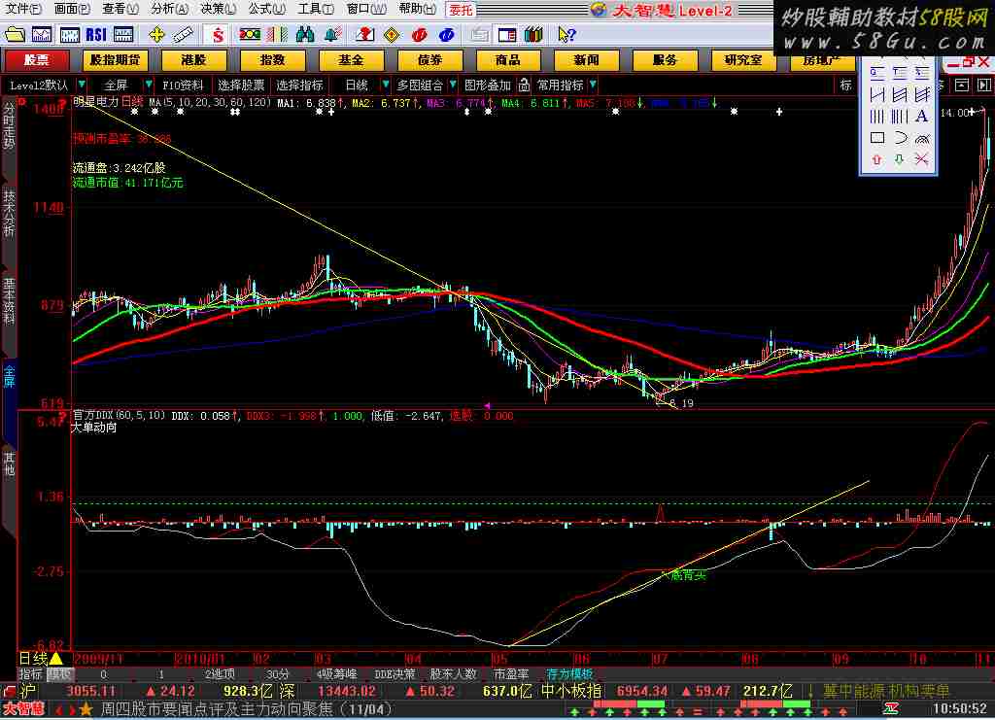Toggle the lock icon beside 图形叠加
This screenshot has height=720, width=995.
524,85
